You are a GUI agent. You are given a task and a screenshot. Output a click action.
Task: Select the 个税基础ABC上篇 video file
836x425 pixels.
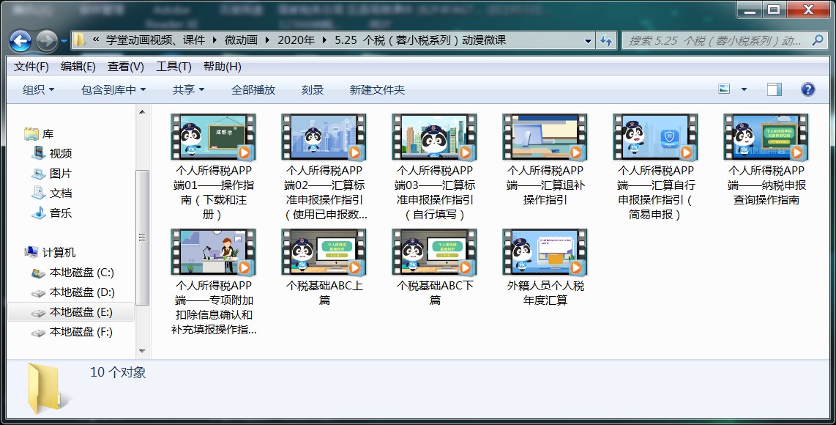(x=324, y=253)
